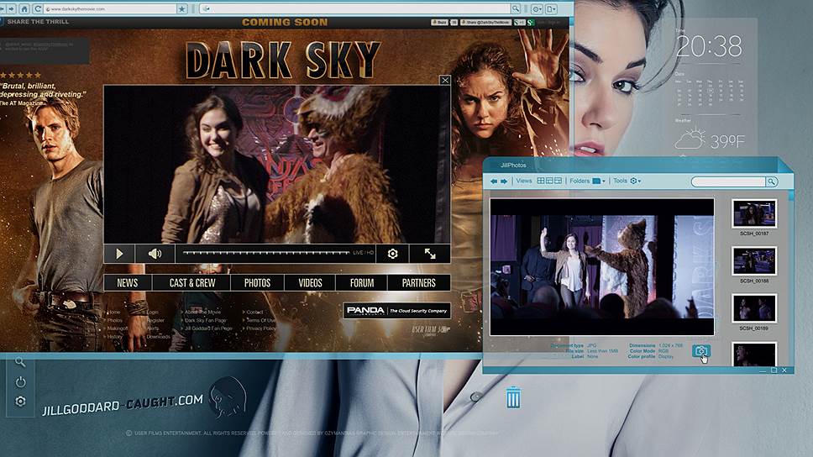Open the desktop trash bin icon
The height and width of the screenshot is (457, 813).
click(513, 397)
